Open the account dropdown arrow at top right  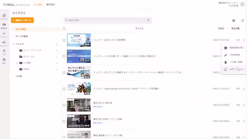pyautogui.click(x=242, y=4)
